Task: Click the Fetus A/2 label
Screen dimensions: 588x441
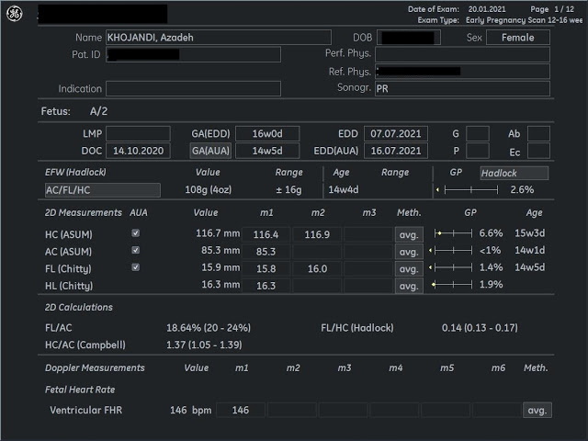Action: tap(74, 111)
